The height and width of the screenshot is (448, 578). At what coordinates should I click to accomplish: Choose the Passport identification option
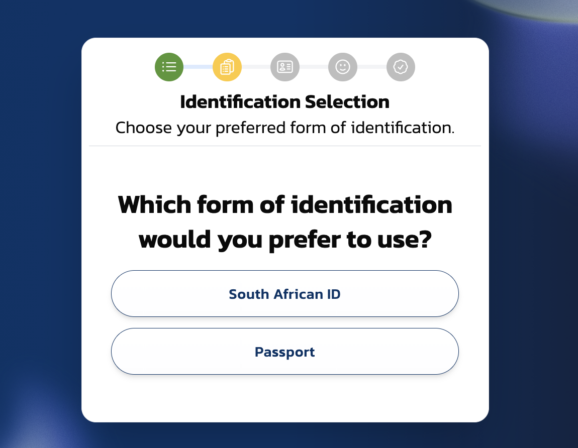coord(284,352)
